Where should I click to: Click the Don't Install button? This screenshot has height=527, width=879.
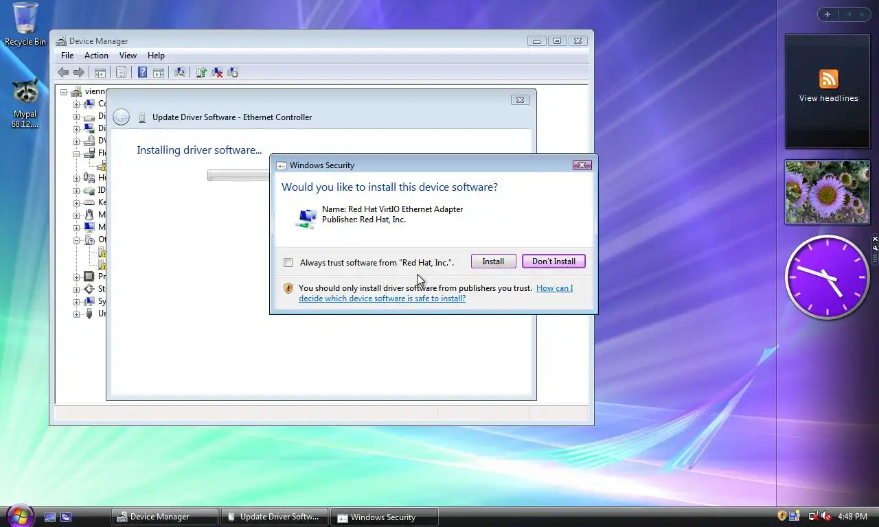(553, 261)
